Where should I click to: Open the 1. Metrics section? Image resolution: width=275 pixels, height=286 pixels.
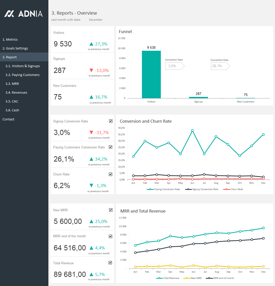click(x=10, y=40)
